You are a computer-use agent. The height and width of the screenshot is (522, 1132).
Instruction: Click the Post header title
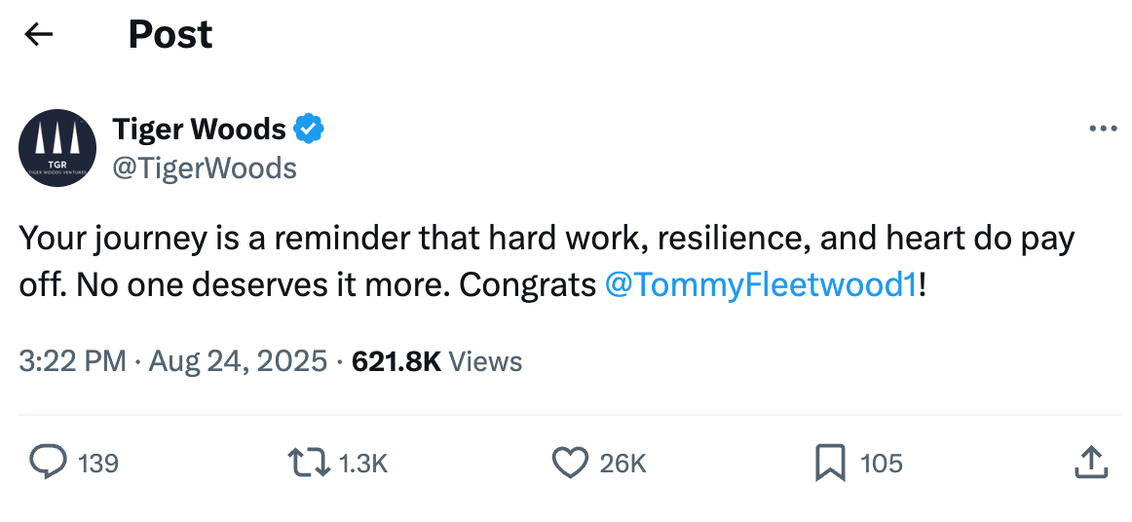click(x=170, y=35)
